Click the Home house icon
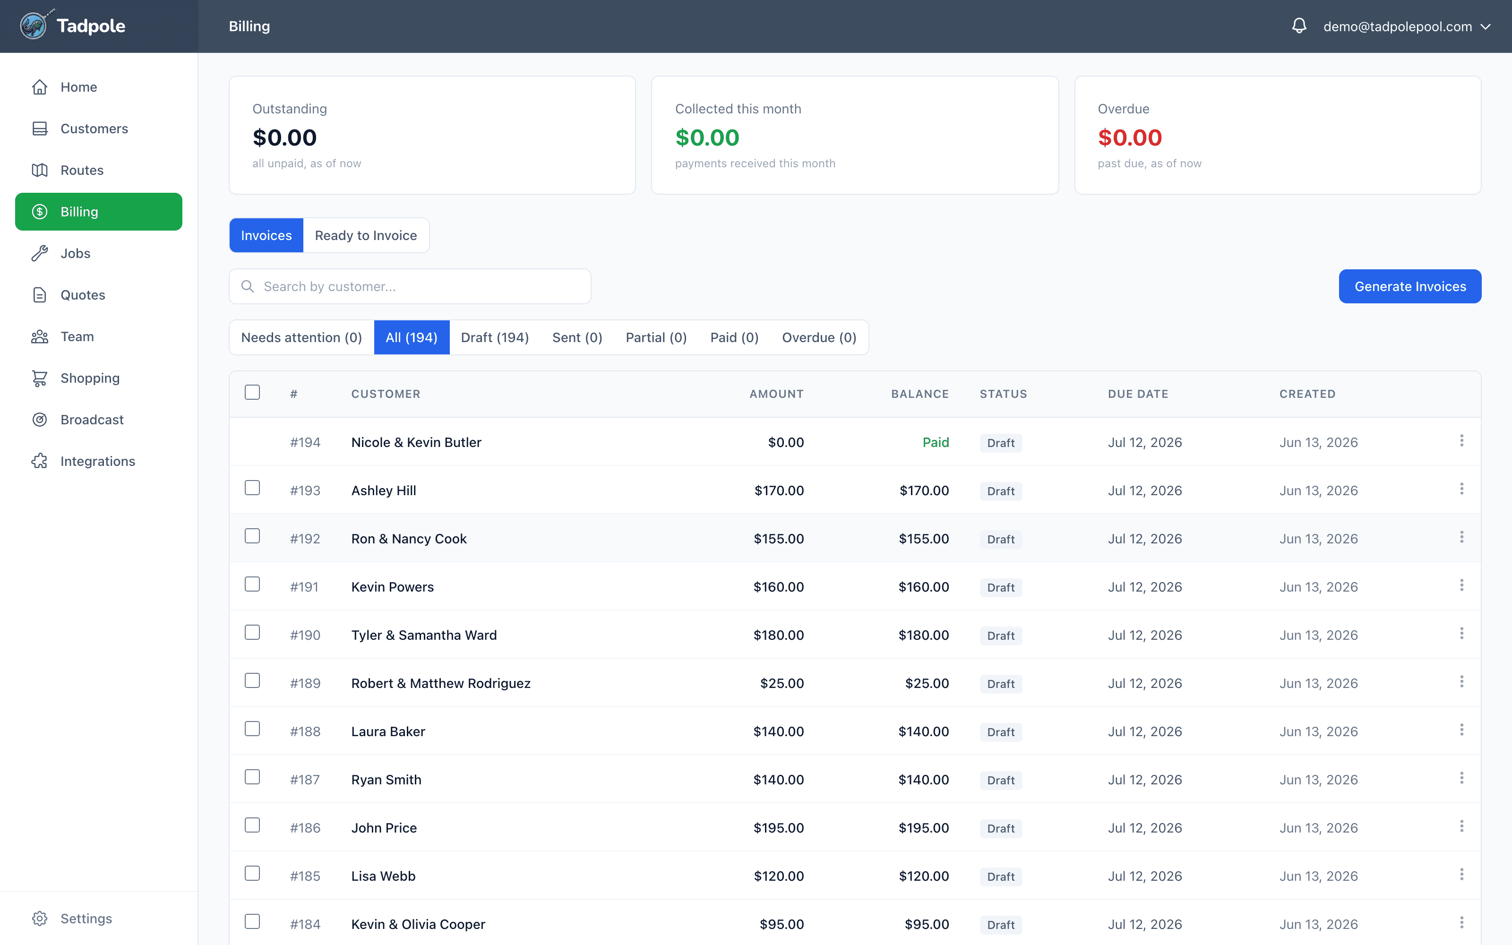The image size is (1512, 945). [x=39, y=87]
